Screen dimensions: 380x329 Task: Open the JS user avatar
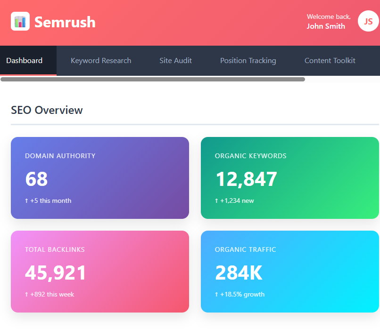tap(368, 21)
